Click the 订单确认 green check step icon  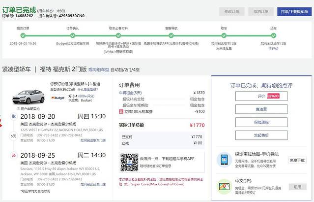pos(72,35)
